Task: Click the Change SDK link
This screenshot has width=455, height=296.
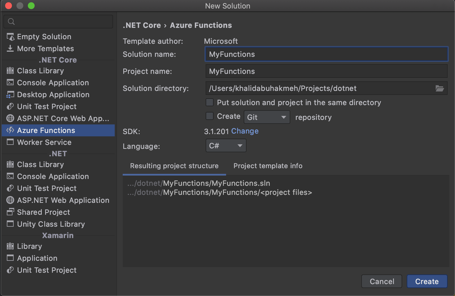Action: pyautogui.click(x=245, y=131)
